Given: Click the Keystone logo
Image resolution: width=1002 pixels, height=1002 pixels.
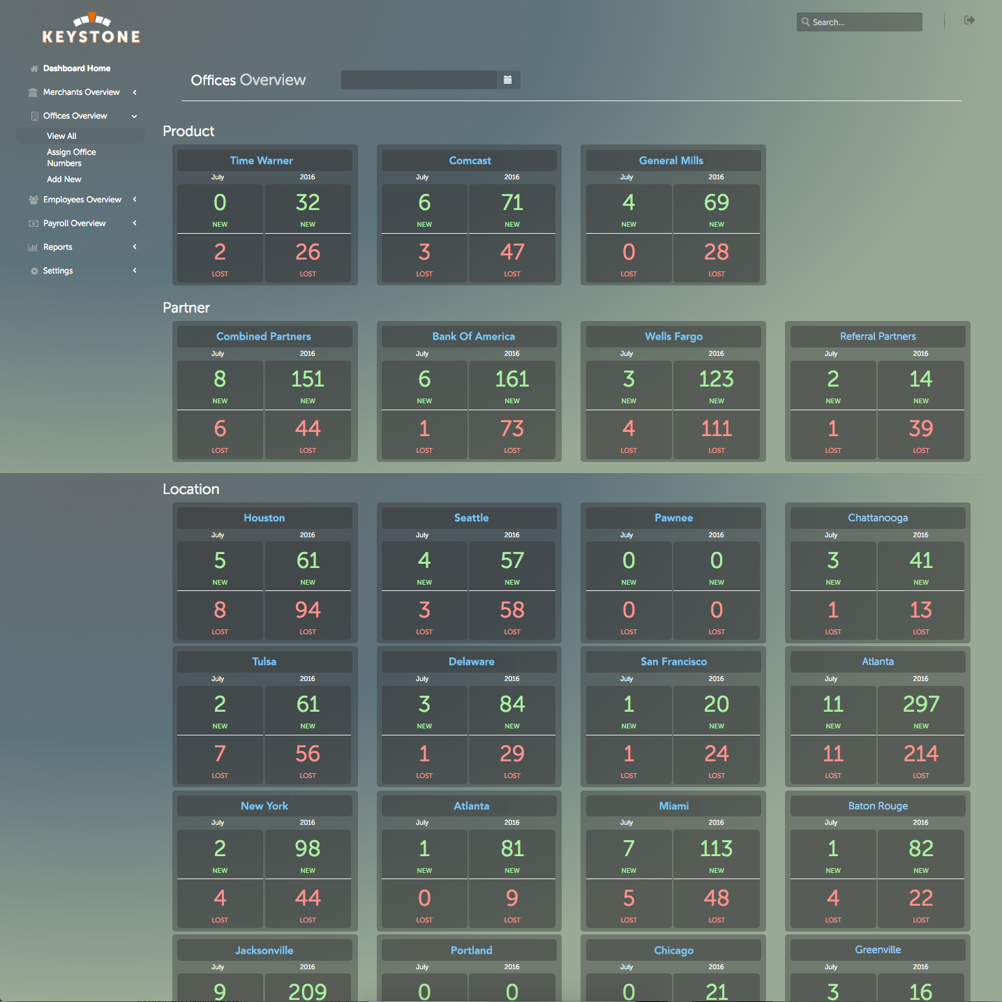Looking at the screenshot, I should [x=91, y=29].
